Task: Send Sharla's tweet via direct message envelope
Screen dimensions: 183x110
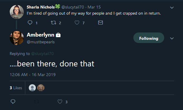Action: (x=100, y=23)
